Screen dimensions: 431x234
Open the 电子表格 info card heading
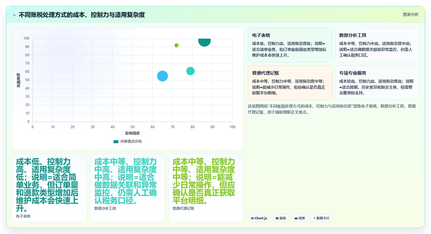click(261, 35)
